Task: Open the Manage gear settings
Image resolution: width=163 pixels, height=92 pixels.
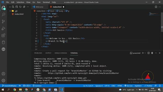Action: point(3,80)
